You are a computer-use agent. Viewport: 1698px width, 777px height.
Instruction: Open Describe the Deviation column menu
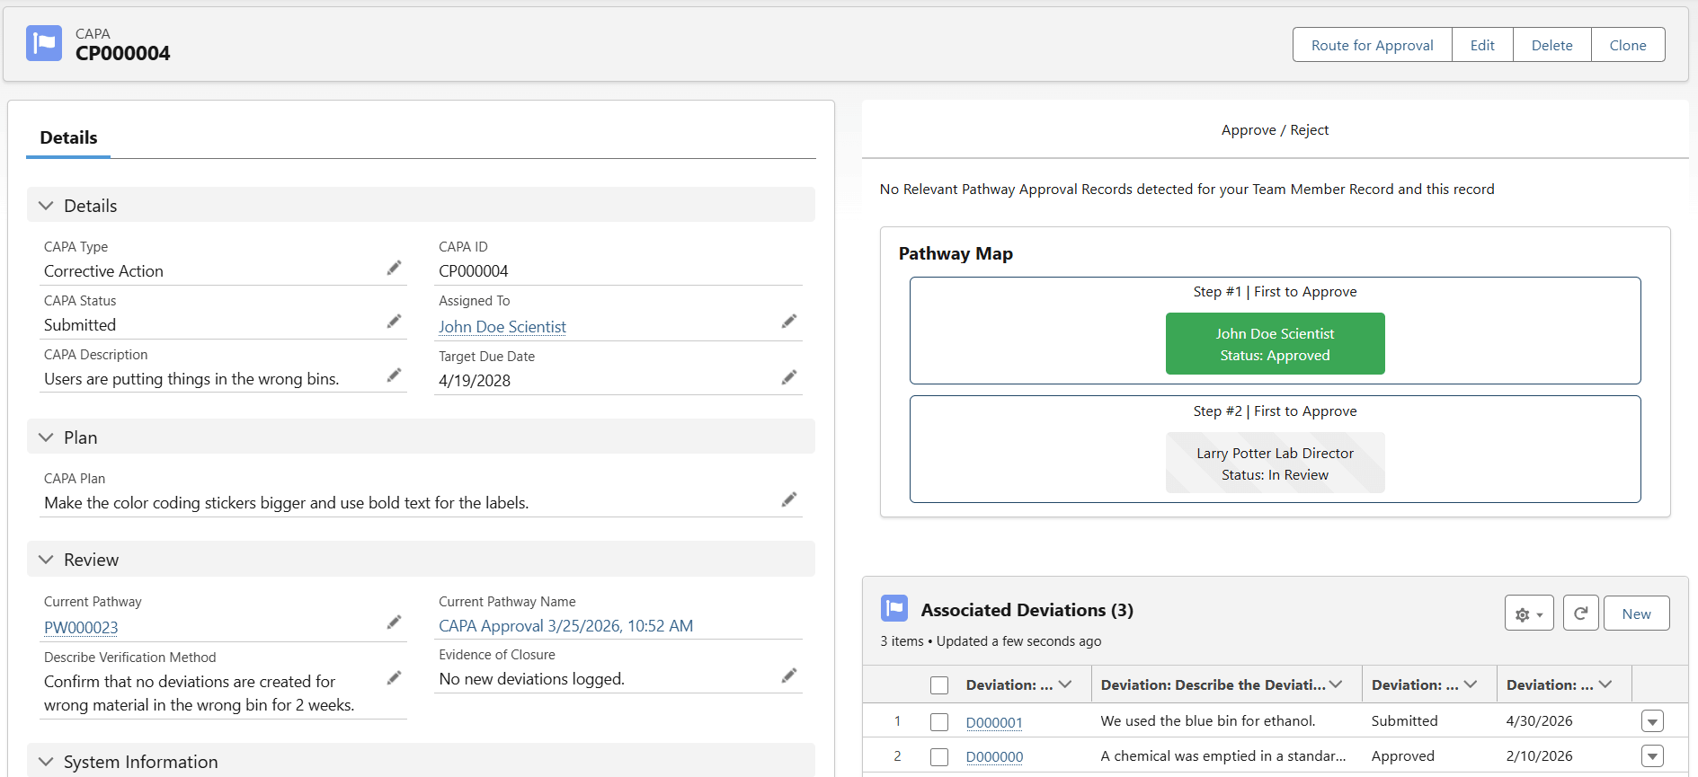(1336, 684)
